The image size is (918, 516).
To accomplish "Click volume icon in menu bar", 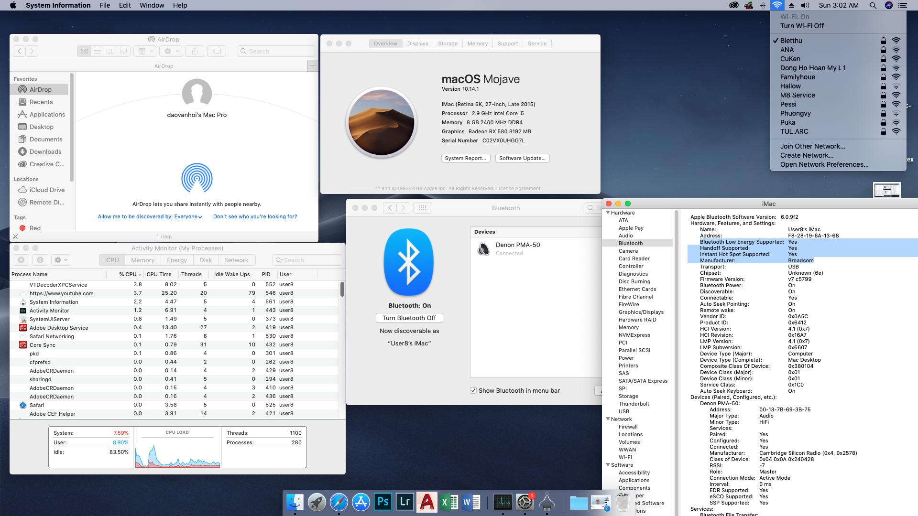I will click(x=805, y=5).
